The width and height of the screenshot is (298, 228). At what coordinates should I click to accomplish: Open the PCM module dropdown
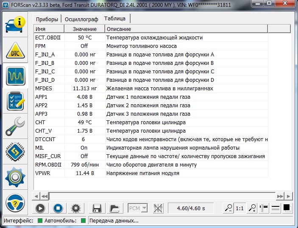click(x=138, y=208)
